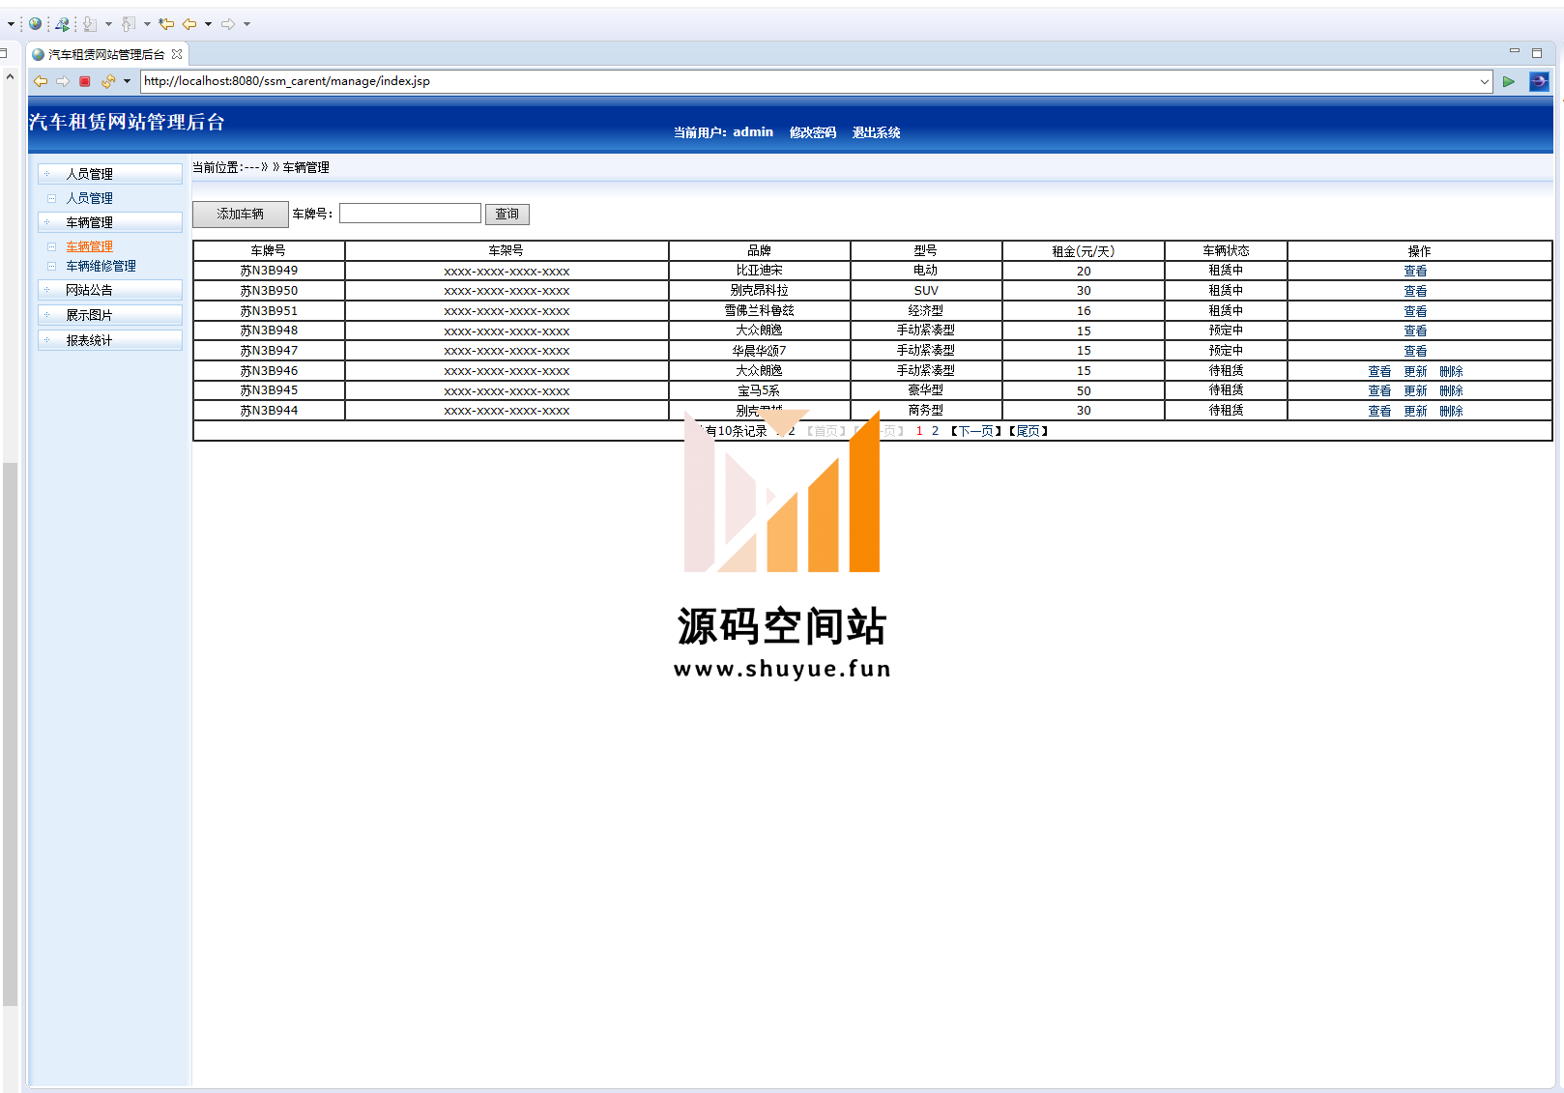Open the orange 车辆管理 sub-menu link

click(89, 246)
